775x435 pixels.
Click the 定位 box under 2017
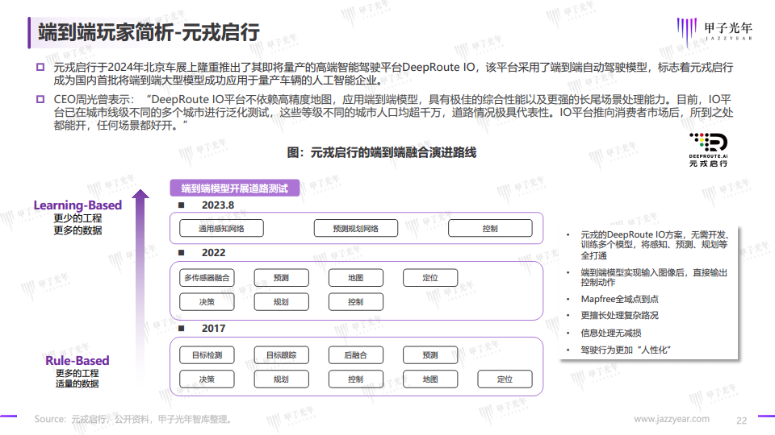(505, 379)
